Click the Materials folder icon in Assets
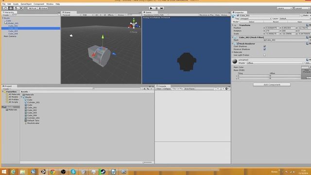The height and width of the screenshot is (175, 311). click(x=24, y=95)
